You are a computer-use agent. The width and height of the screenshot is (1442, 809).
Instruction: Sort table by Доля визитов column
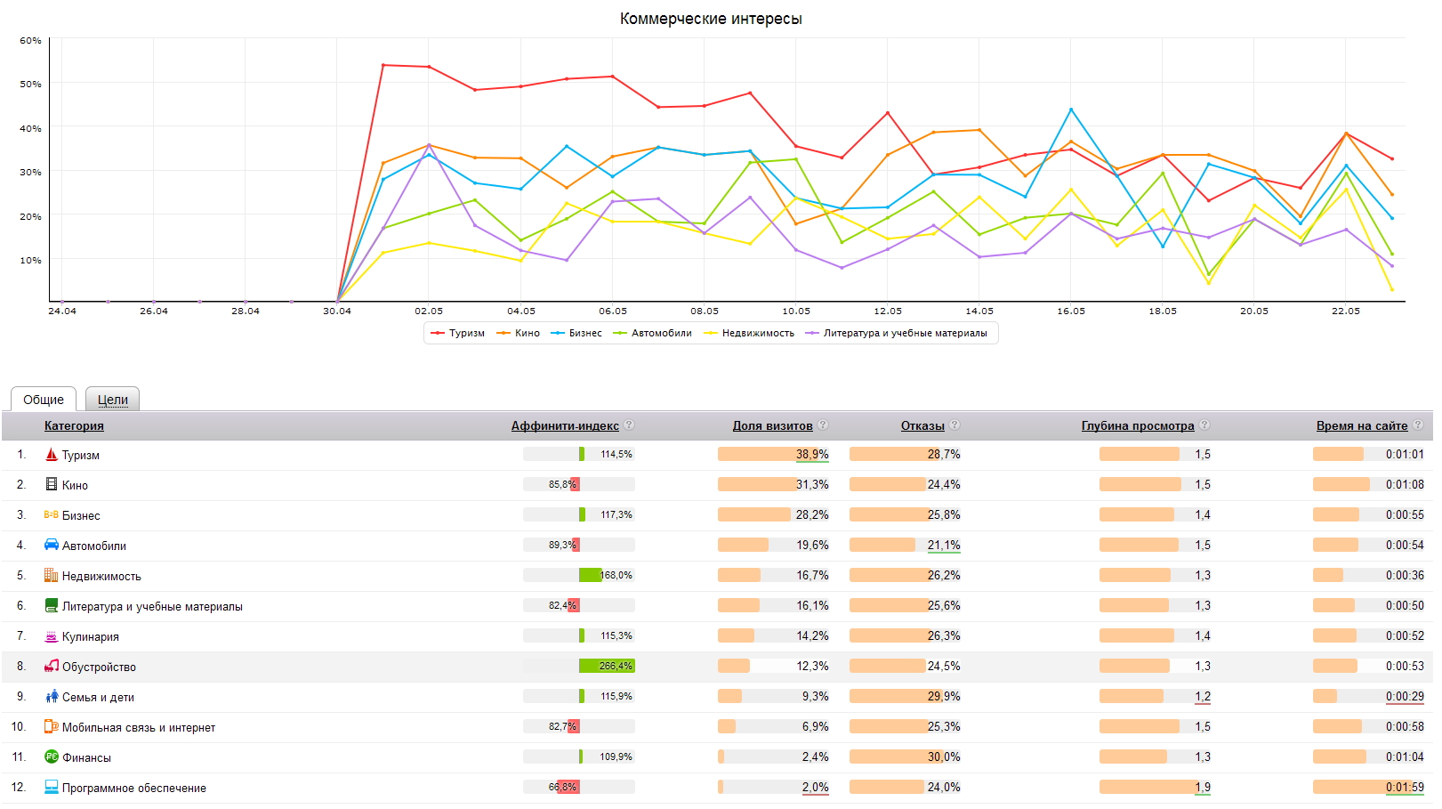coord(773,425)
